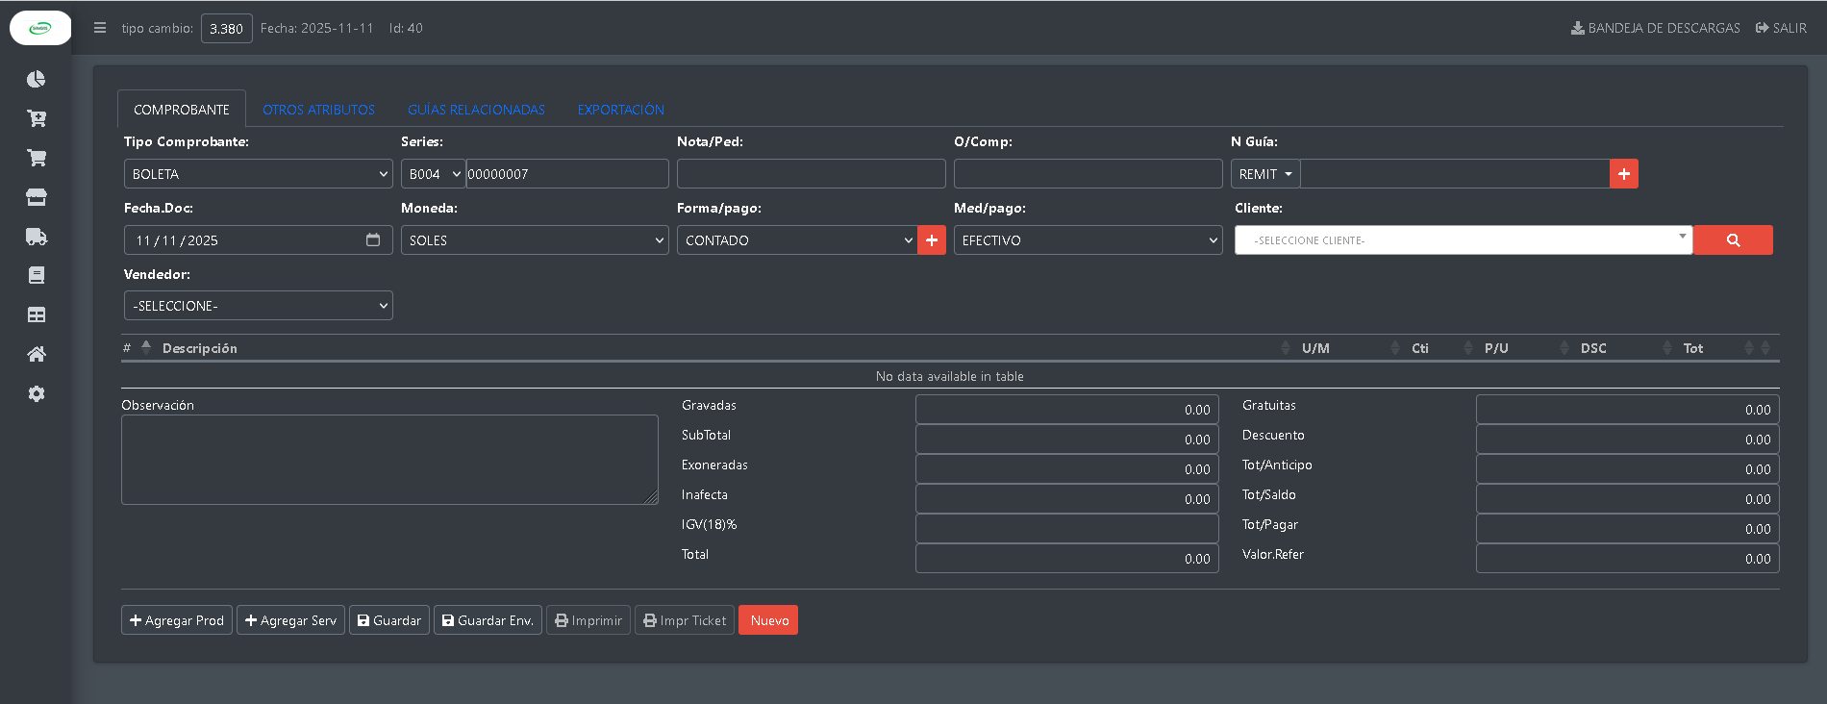Image resolution: width=1827 pixels, height=704 pixels.
Task: Click the settings gear sidebar icon
Action: (x=37, y=393)
